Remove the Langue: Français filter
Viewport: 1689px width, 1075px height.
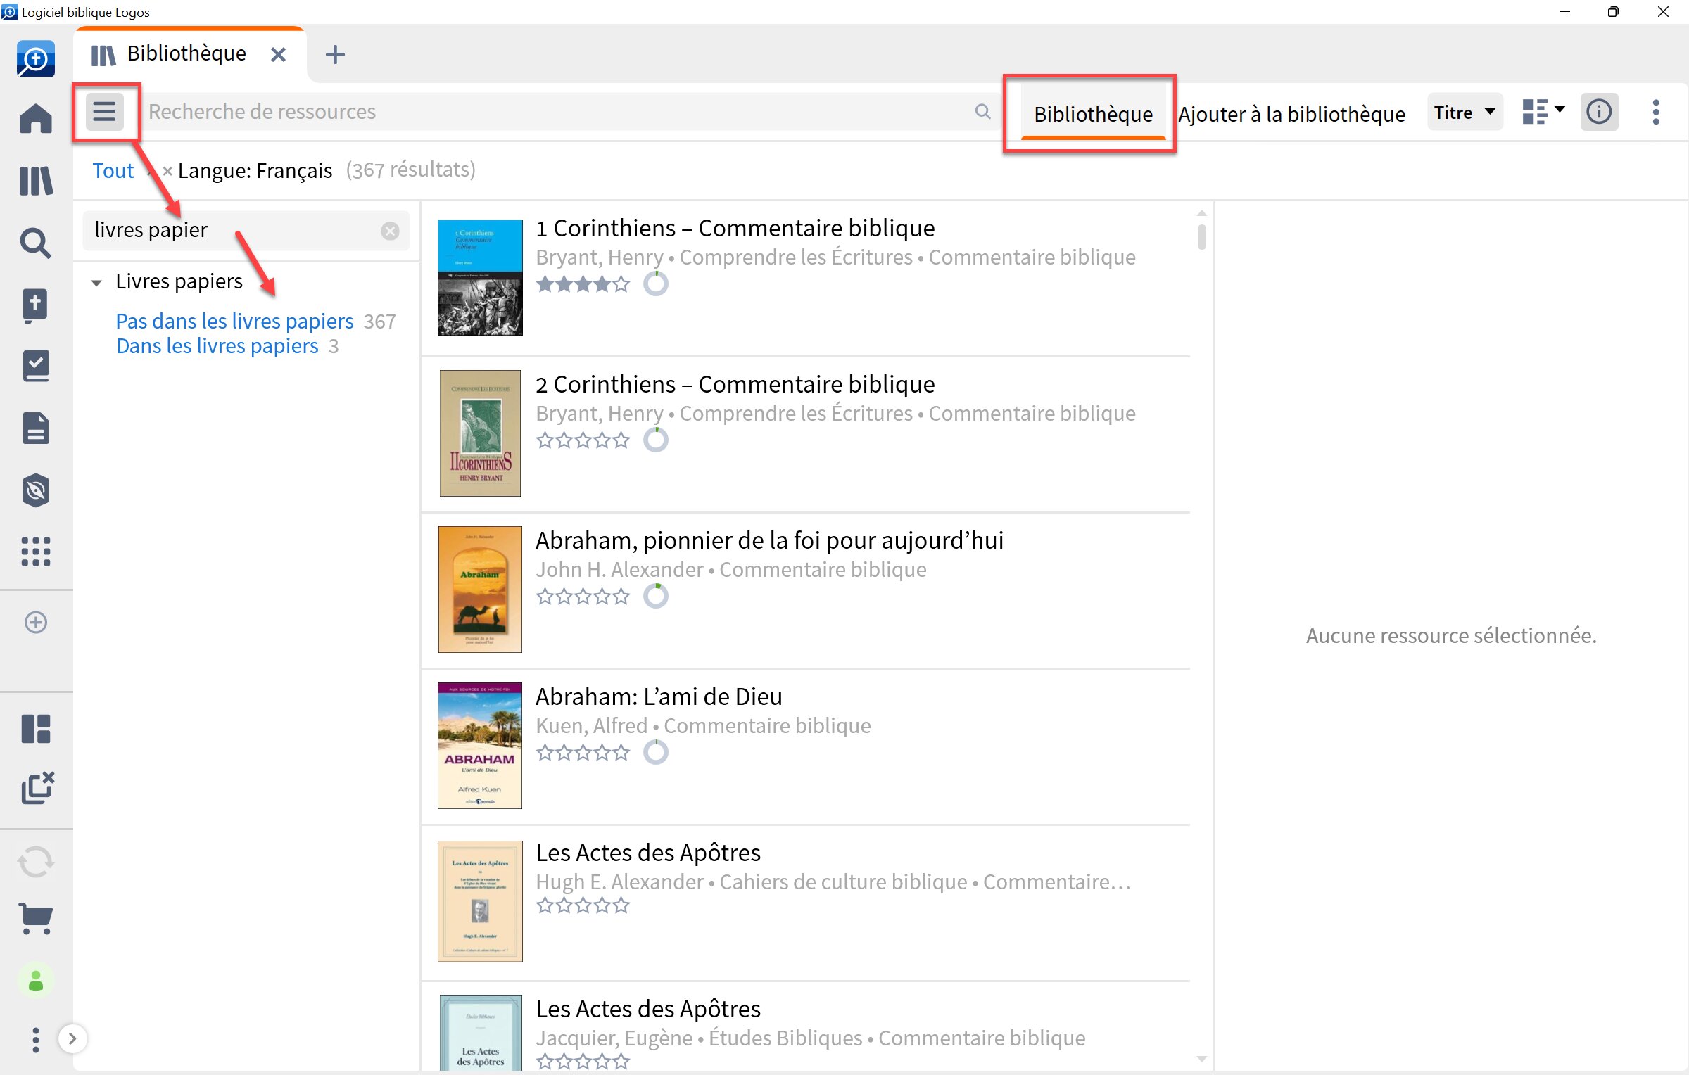click(x=167, y=170)
